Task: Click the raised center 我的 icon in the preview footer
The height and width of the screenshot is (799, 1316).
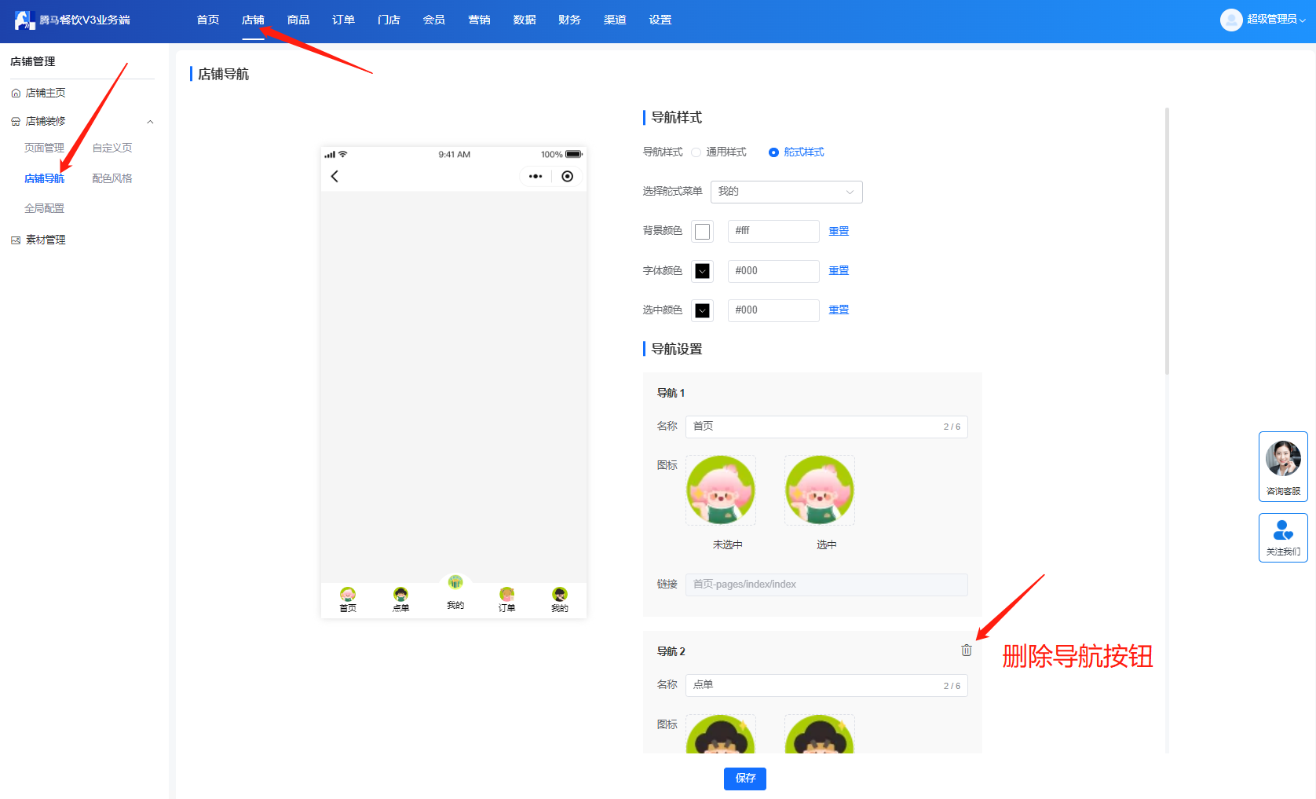Action: 455,582
